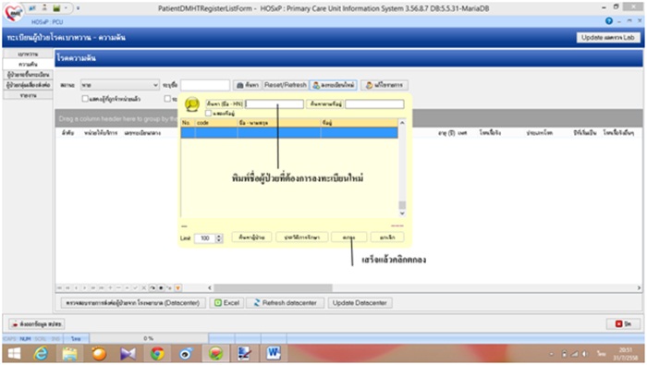Open Internet Explorer from the taskbar
647x365 pixels.
click(41, 354)
